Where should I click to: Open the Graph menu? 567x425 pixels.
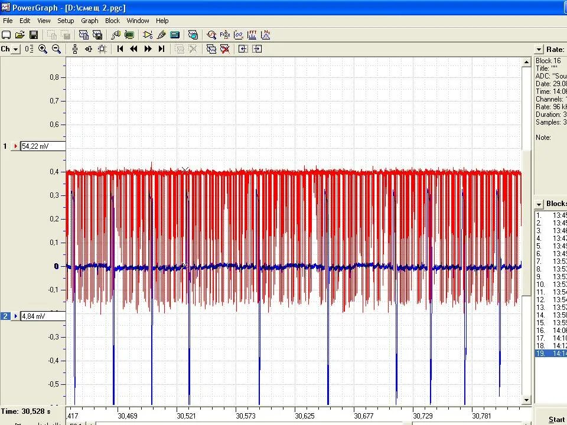point(89,21)
